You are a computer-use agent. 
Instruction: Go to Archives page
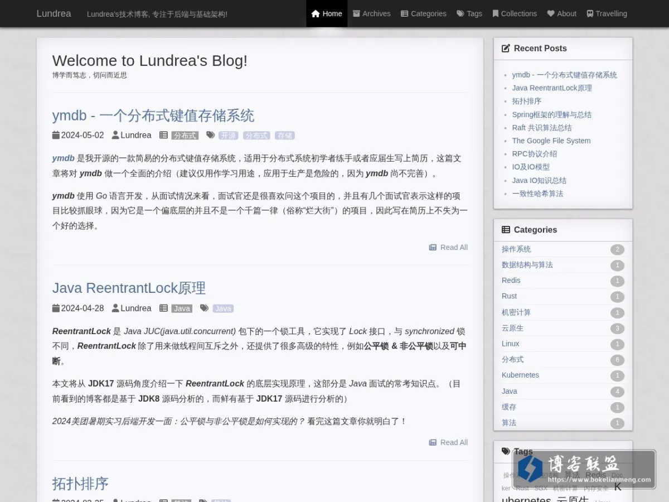(x=372, y=13)
